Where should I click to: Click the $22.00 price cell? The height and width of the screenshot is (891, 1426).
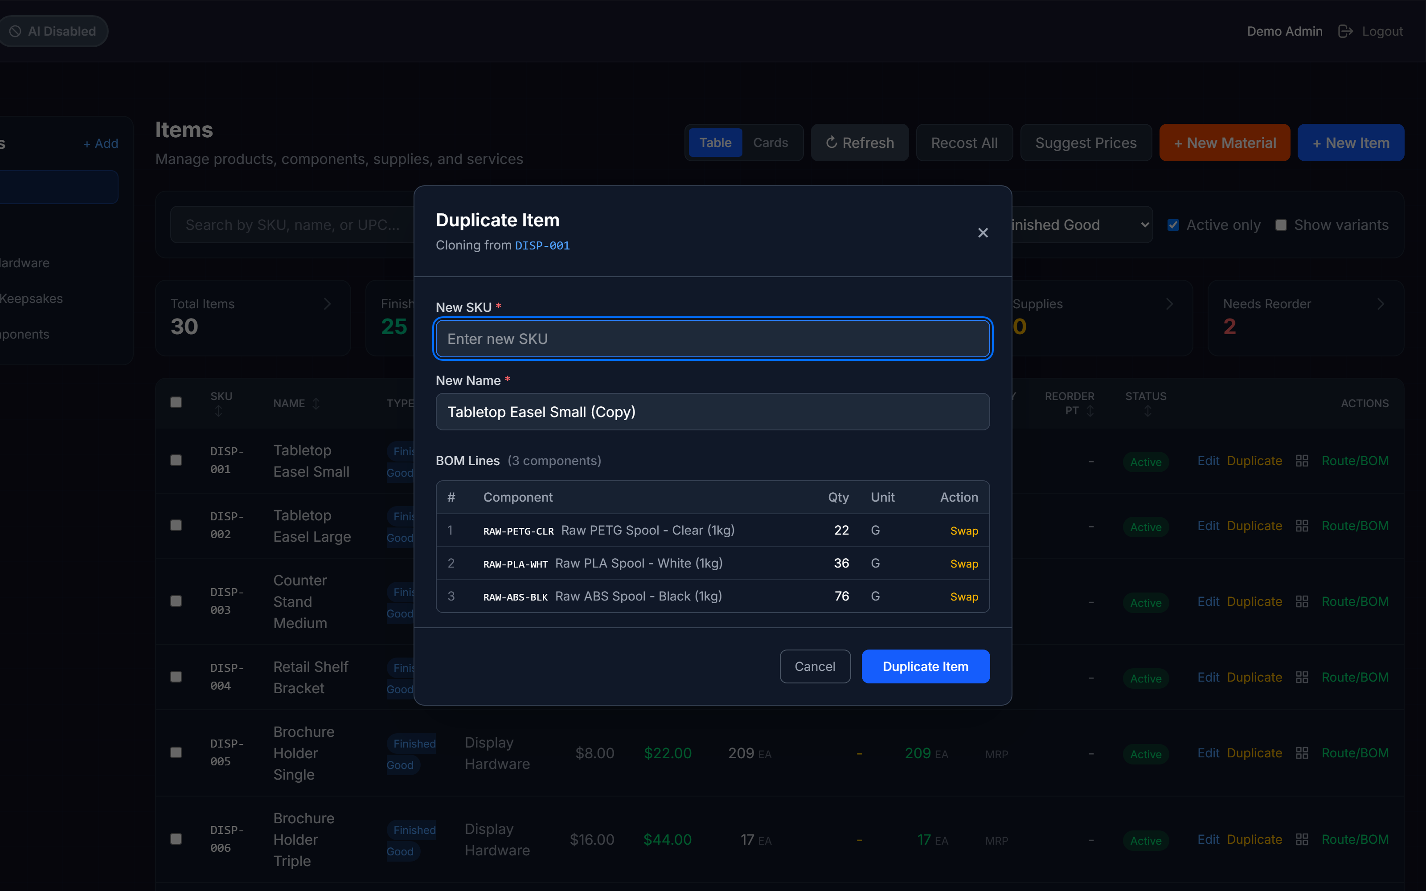668,753
